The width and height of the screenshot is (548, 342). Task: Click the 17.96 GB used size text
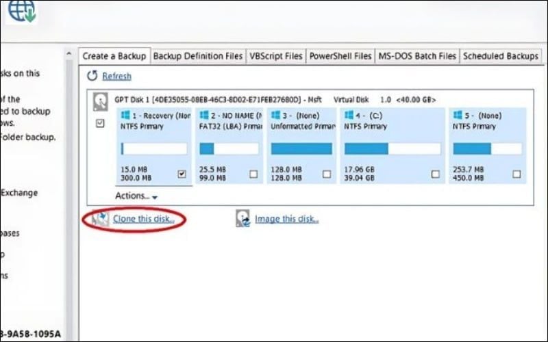[x=359, y=170]
